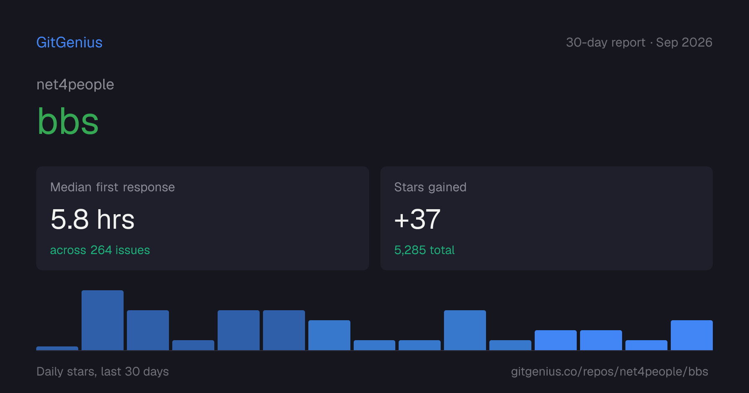The image size is (749, 393).
Task: Open the gitgenius.co/repos/net4people/bbs URL
Action: 610,371
